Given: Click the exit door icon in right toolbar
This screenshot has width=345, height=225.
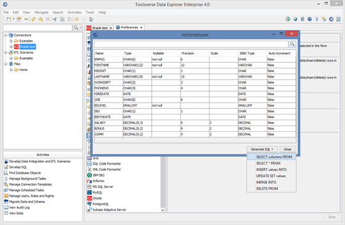Looking at the screenshot, I should click(x=338, y=19).
